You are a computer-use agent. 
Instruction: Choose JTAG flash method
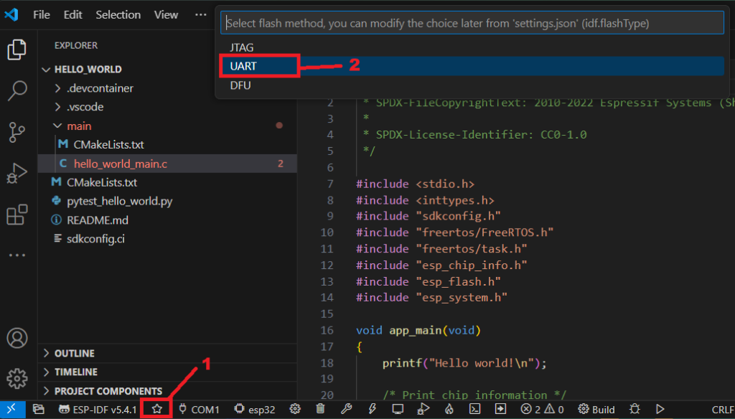(472, 47)
